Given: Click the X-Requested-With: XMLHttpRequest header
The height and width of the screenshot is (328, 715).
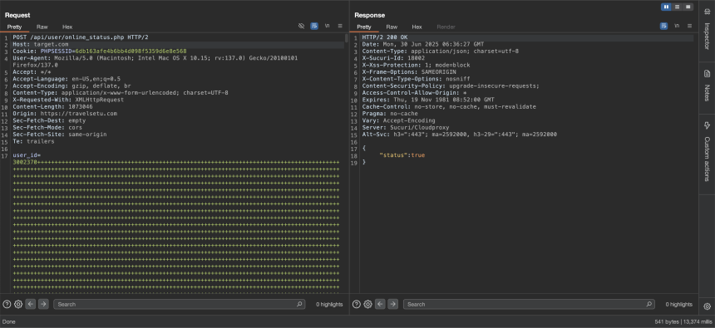Looking at the screenshot, I should pyautogui.click(x=68, y=100).
